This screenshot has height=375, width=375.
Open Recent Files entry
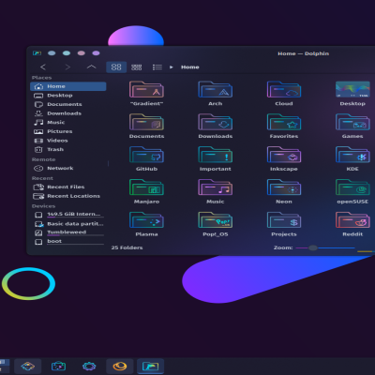[x=68, y=187]
